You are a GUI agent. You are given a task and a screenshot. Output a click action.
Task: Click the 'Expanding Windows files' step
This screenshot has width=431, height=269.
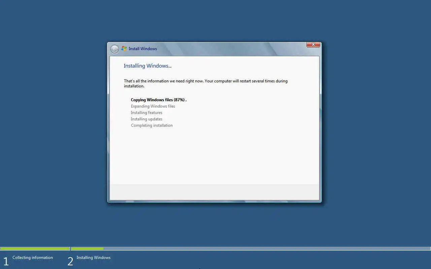point(153,106)
